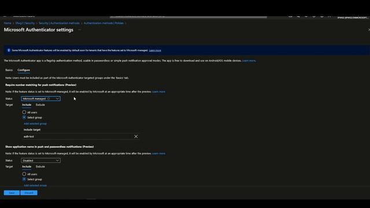Open Include tab under show application name

pos(27,166)
